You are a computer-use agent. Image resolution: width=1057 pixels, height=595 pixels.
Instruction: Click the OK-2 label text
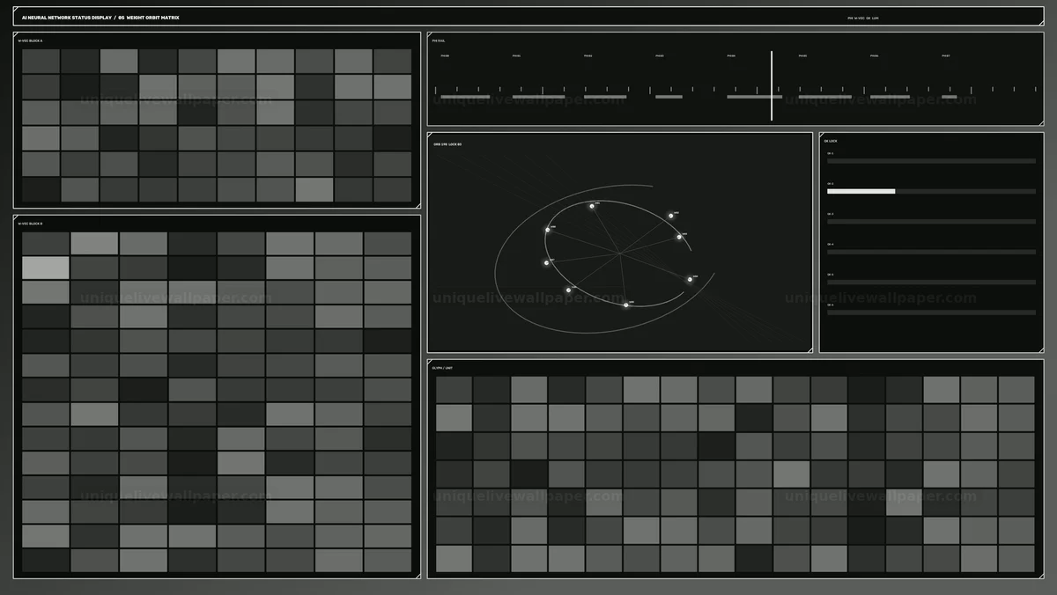[831, 184]
